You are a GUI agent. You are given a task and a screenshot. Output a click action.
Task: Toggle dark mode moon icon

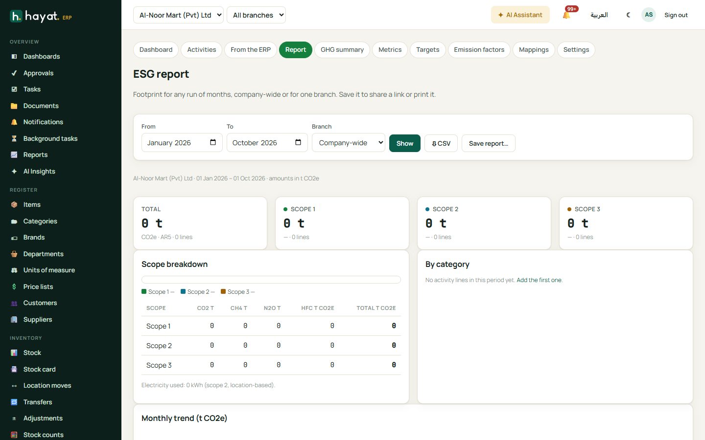point(628,15)
